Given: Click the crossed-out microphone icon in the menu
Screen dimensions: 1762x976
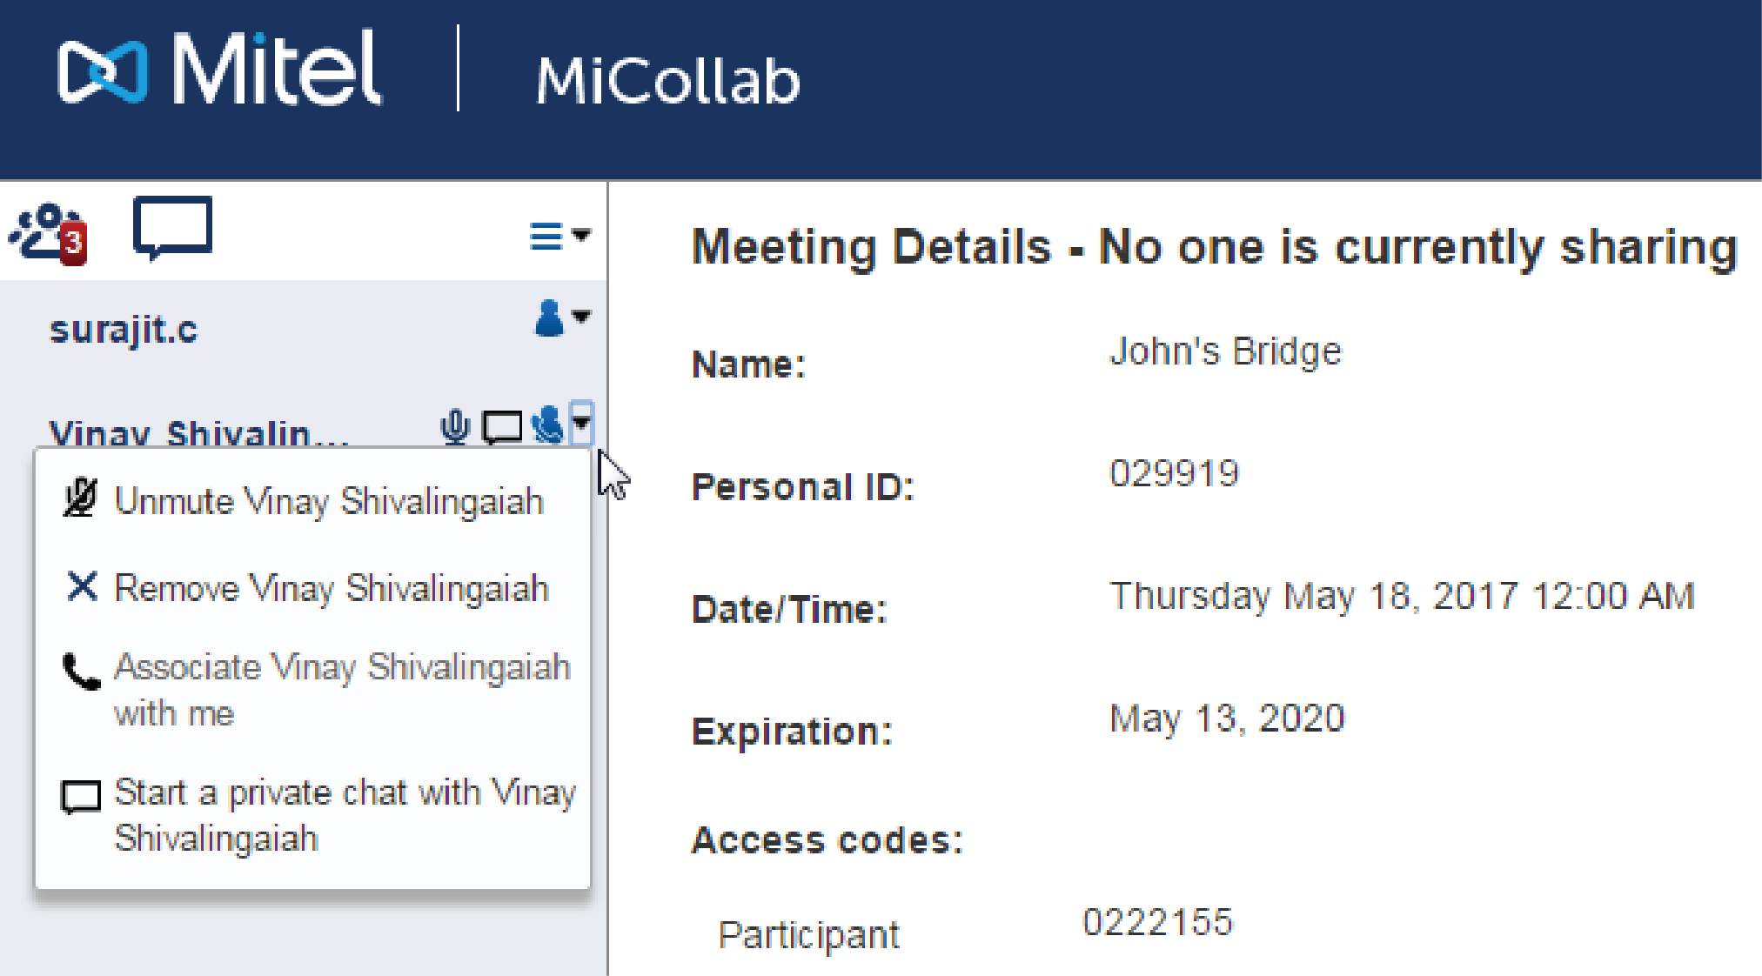Looking at the screenshot, I should click(80, 499).
